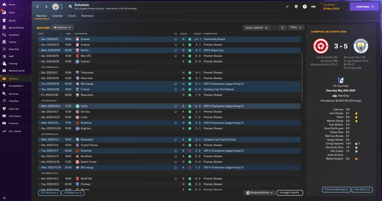Go to previous season with left chevron
382x201 pixels.
coord(274,27)
